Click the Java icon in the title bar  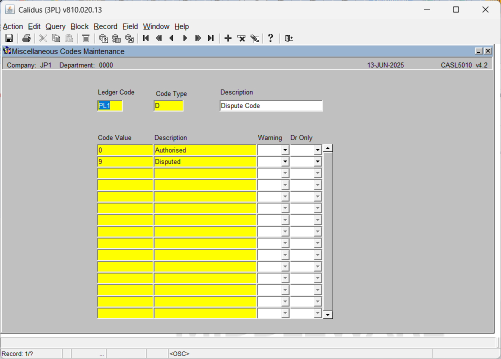(10, 9)
